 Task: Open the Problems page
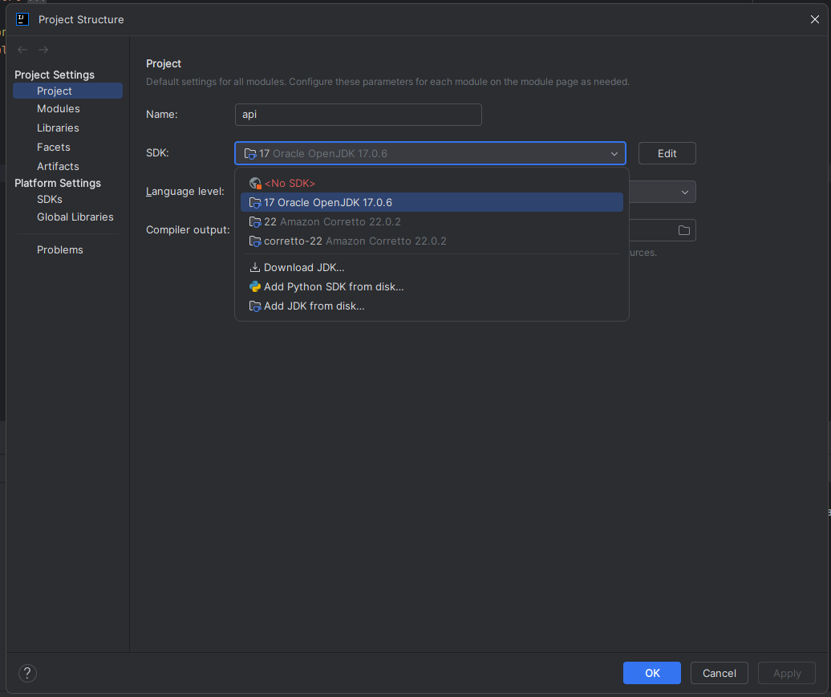60,249
